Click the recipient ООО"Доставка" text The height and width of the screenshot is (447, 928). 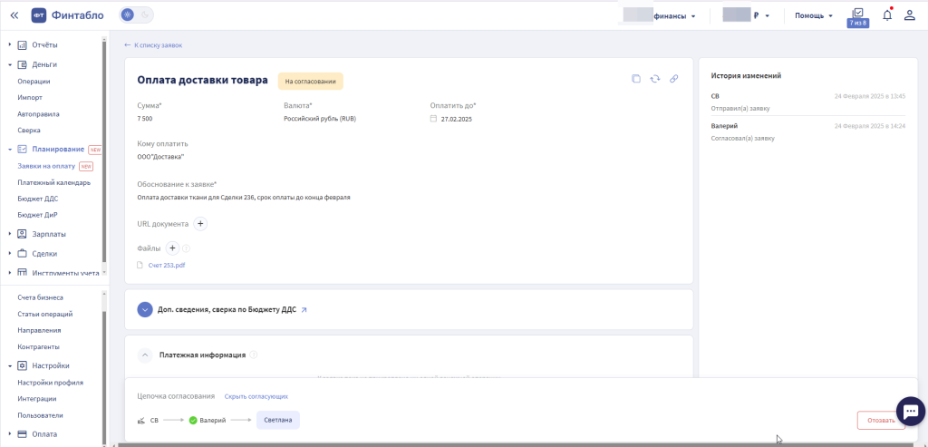(x=160, y=157)
